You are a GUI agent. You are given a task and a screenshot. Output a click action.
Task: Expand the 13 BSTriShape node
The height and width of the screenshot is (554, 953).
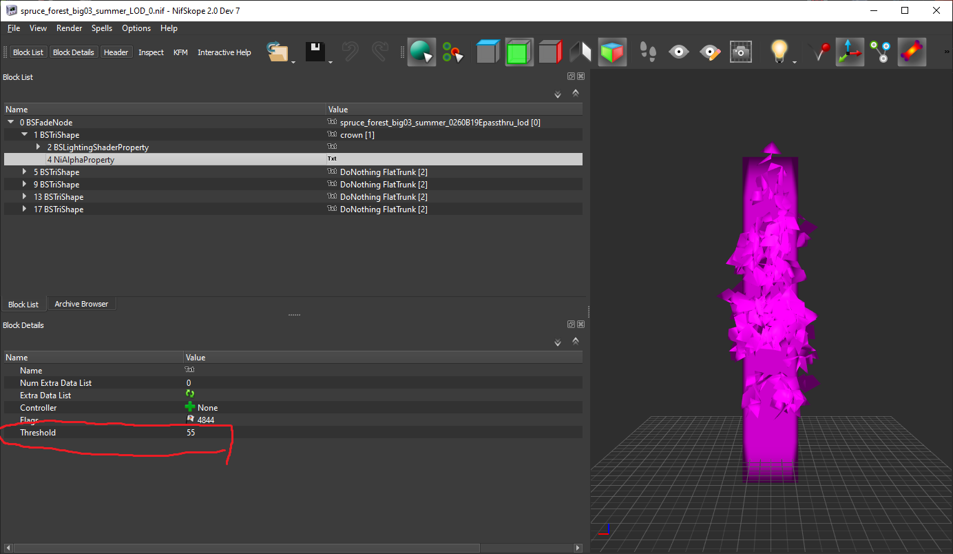(x=25, y=197)
